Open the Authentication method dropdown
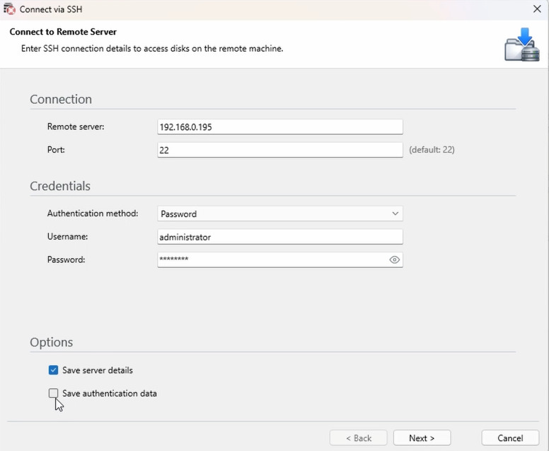Viewport: 549px width, 451px height. [280, 213]
